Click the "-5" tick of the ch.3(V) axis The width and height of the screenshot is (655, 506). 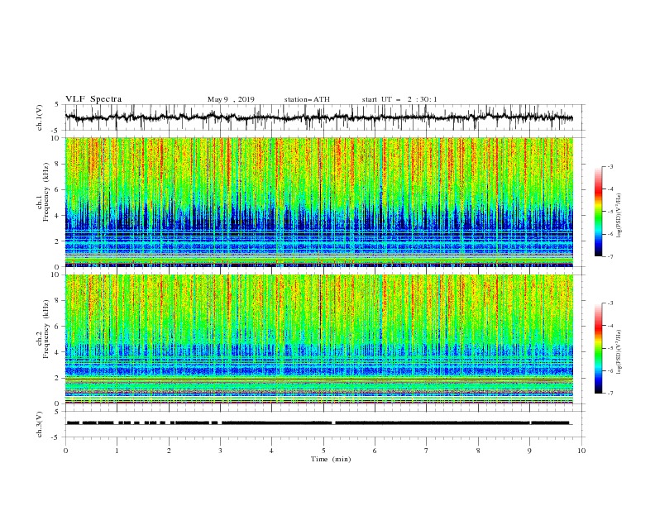[x=56, y=437]
